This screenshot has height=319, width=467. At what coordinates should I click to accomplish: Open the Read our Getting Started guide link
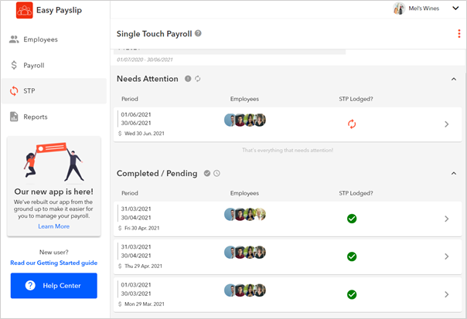(54, 263)
